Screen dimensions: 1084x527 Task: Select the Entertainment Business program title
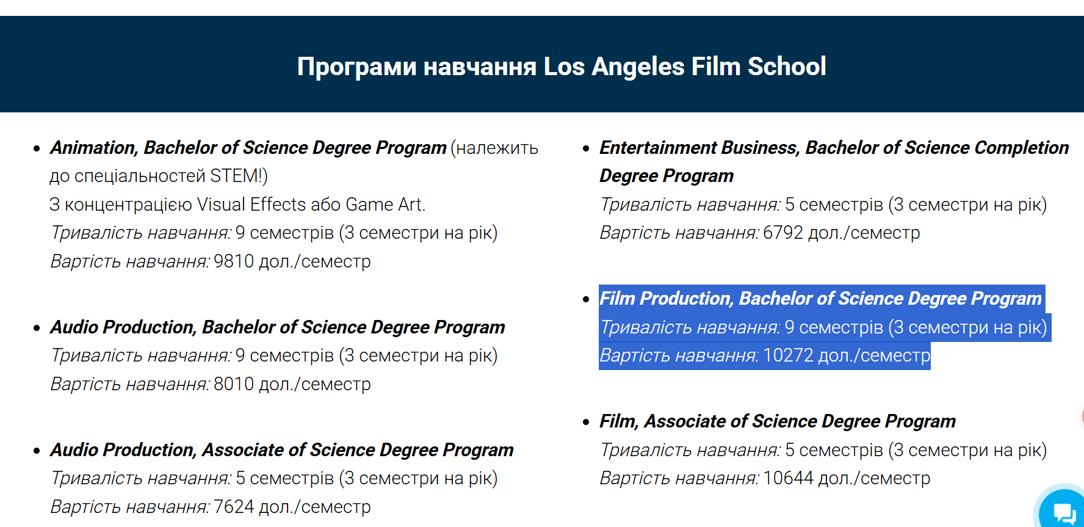tap(833, 148)
